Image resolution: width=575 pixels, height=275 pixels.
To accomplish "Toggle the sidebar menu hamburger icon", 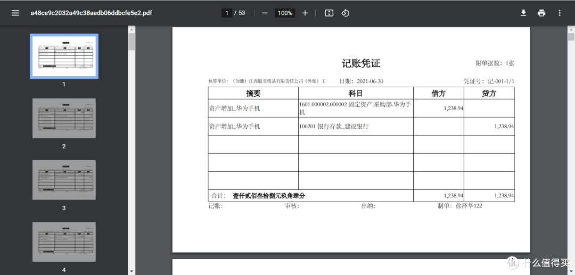I will 15,13.
